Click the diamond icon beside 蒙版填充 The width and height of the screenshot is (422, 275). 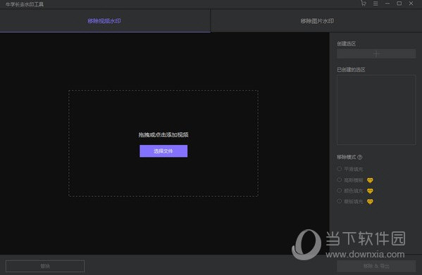[x=370, y=201]
